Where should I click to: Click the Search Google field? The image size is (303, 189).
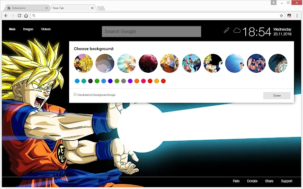[151, 32]
